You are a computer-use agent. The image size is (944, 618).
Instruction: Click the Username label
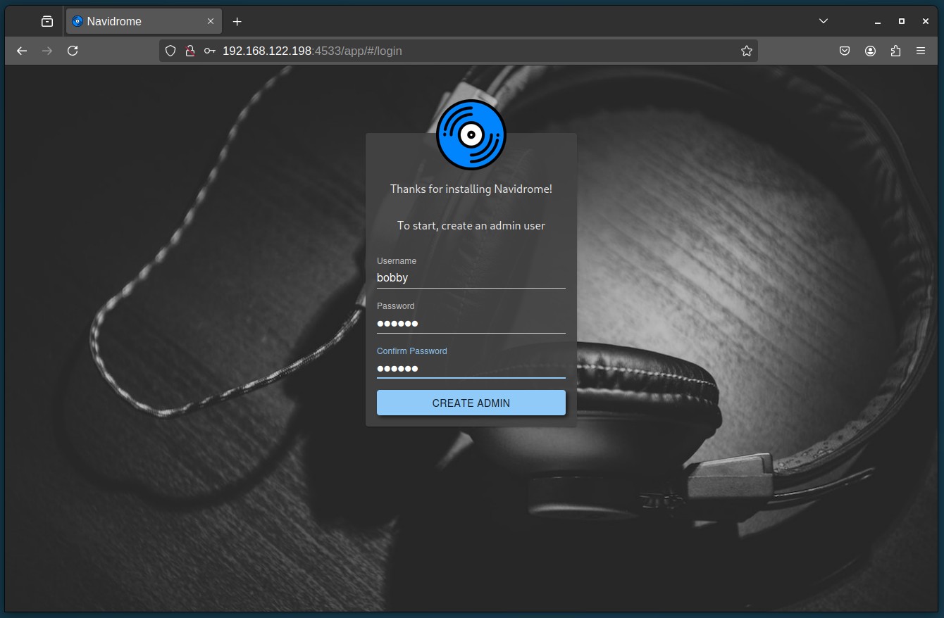[397, 260]
